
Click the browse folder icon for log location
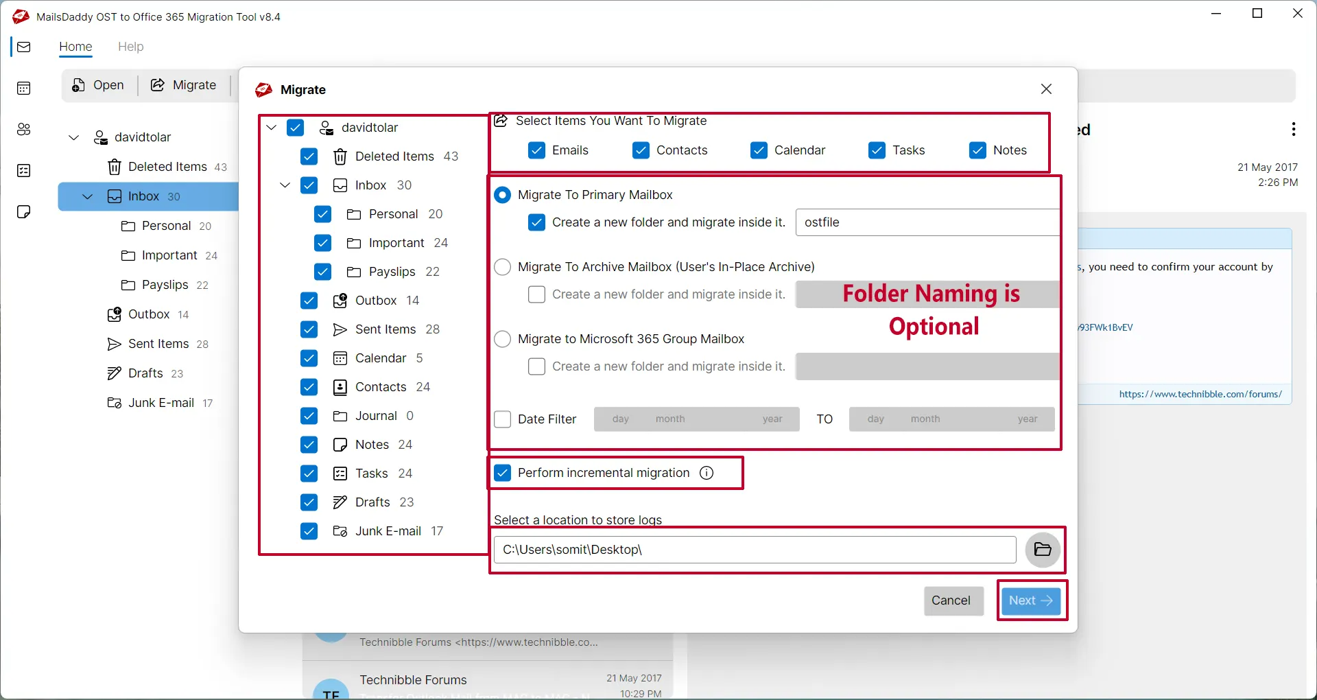coord(1043,550)
